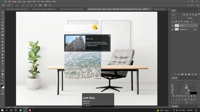200x112 pixels.
Task: Select the Move tool
Action: (2, 12)
